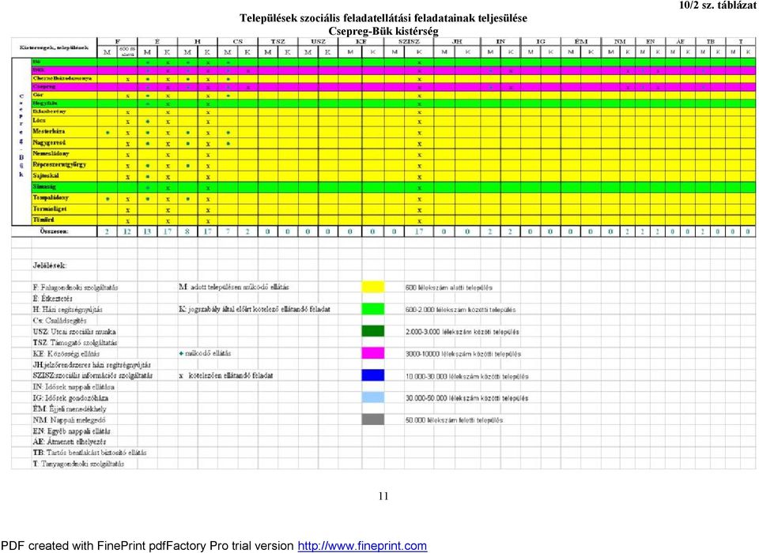This screenshot has height=553, width=759.
Task: Click the 'KE: Közösségi ellátás' legend entry
Action: coord(66,354)
